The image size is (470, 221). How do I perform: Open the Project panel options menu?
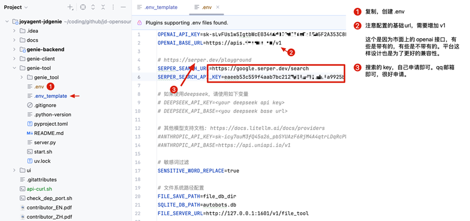[x=113, y=7]
